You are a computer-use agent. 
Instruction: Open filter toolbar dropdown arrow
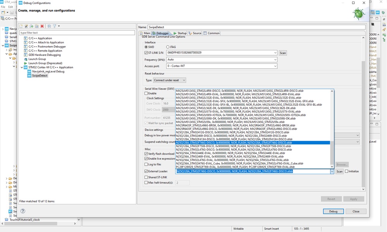tap(59, 26)
